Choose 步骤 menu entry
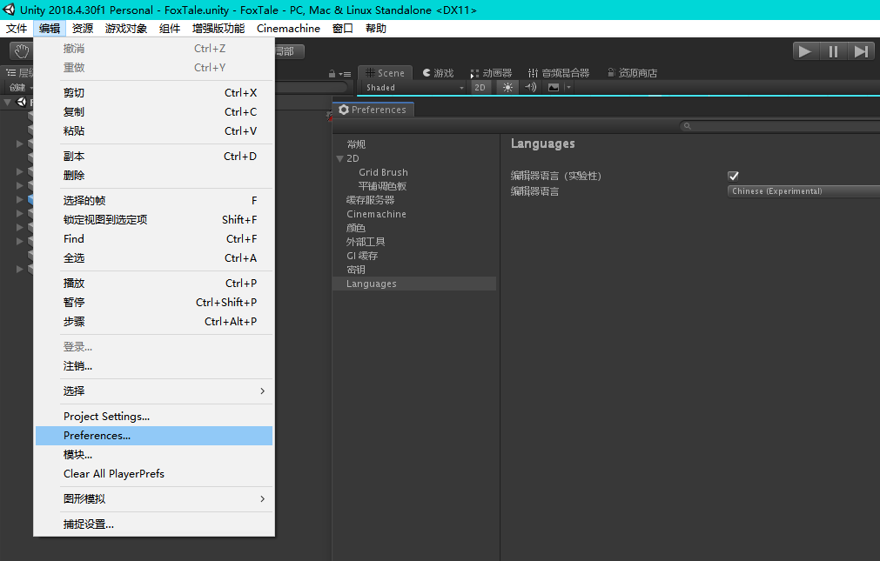 coord(154,322)
